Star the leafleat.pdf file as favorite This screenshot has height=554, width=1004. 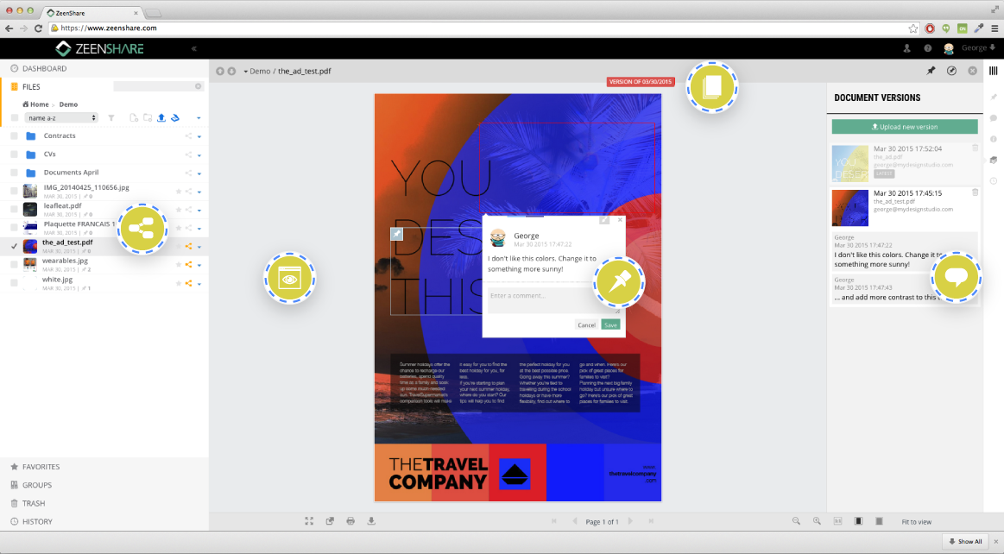coord(179,210)
